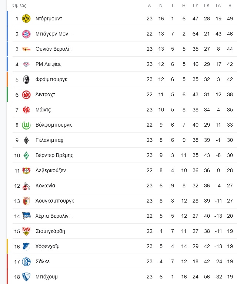Click the Gladbach diamond logo
Screen dimensions: 237x284
tap(26, 140)
